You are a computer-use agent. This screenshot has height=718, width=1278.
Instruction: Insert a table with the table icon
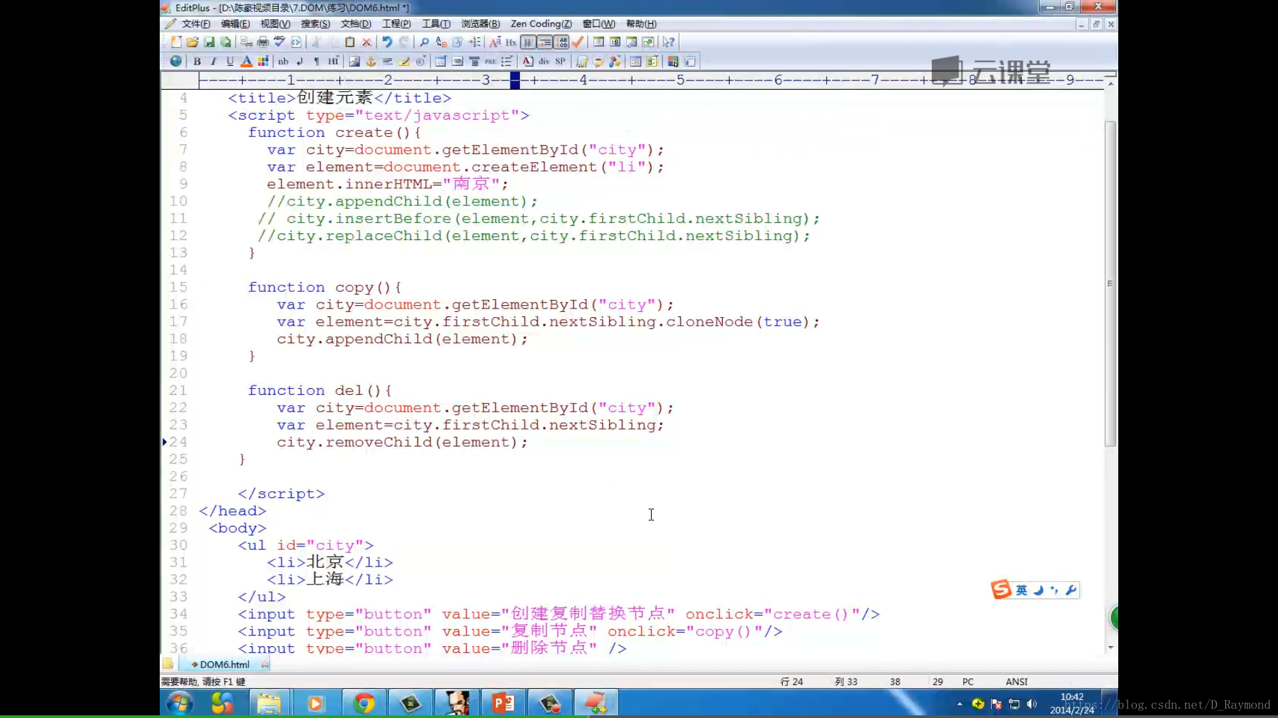coord(441,61)
